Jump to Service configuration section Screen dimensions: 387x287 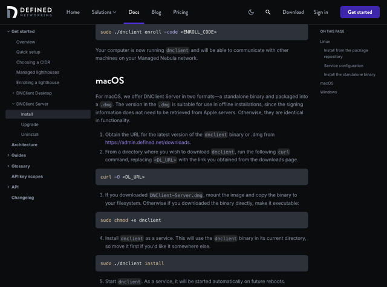(x=343, y=66)
